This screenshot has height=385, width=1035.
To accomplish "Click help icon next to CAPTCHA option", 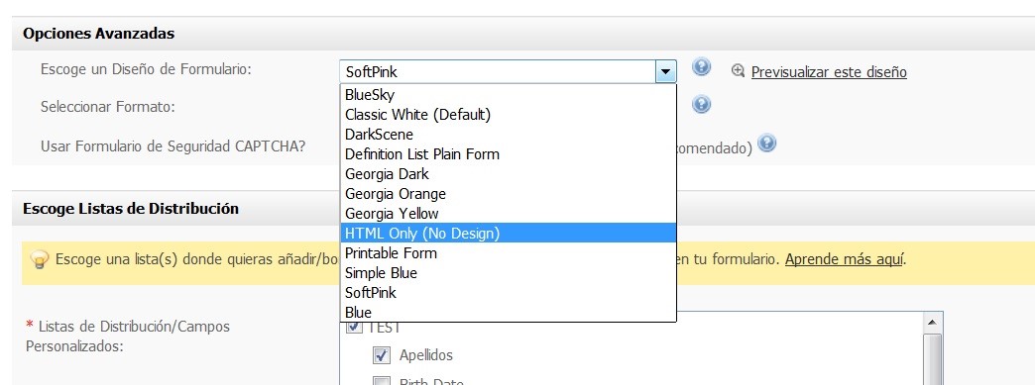I will pos(766,144).
